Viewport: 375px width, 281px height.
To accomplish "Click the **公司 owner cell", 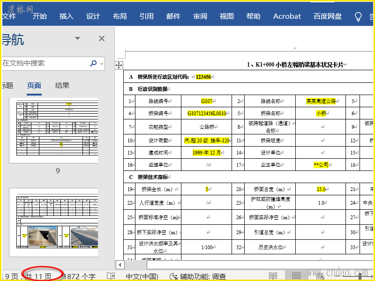I will [x=321, y=165].
